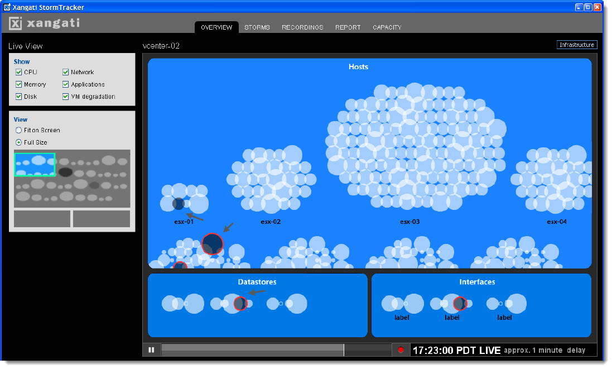Click the timeline playback position marker
The width and height of the screenshot is (612, 369).
pyautogui.click(x=344, y=350)
